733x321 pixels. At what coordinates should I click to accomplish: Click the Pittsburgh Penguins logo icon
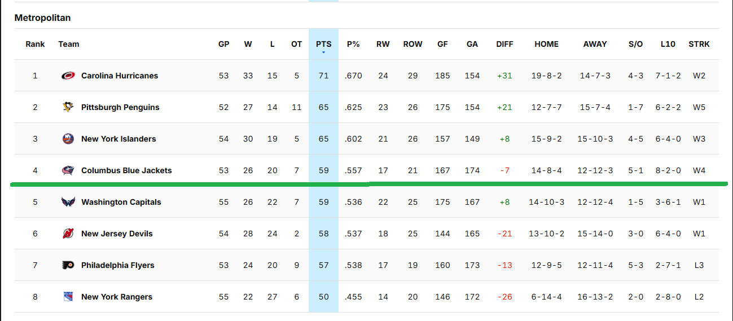click(68, 107)
